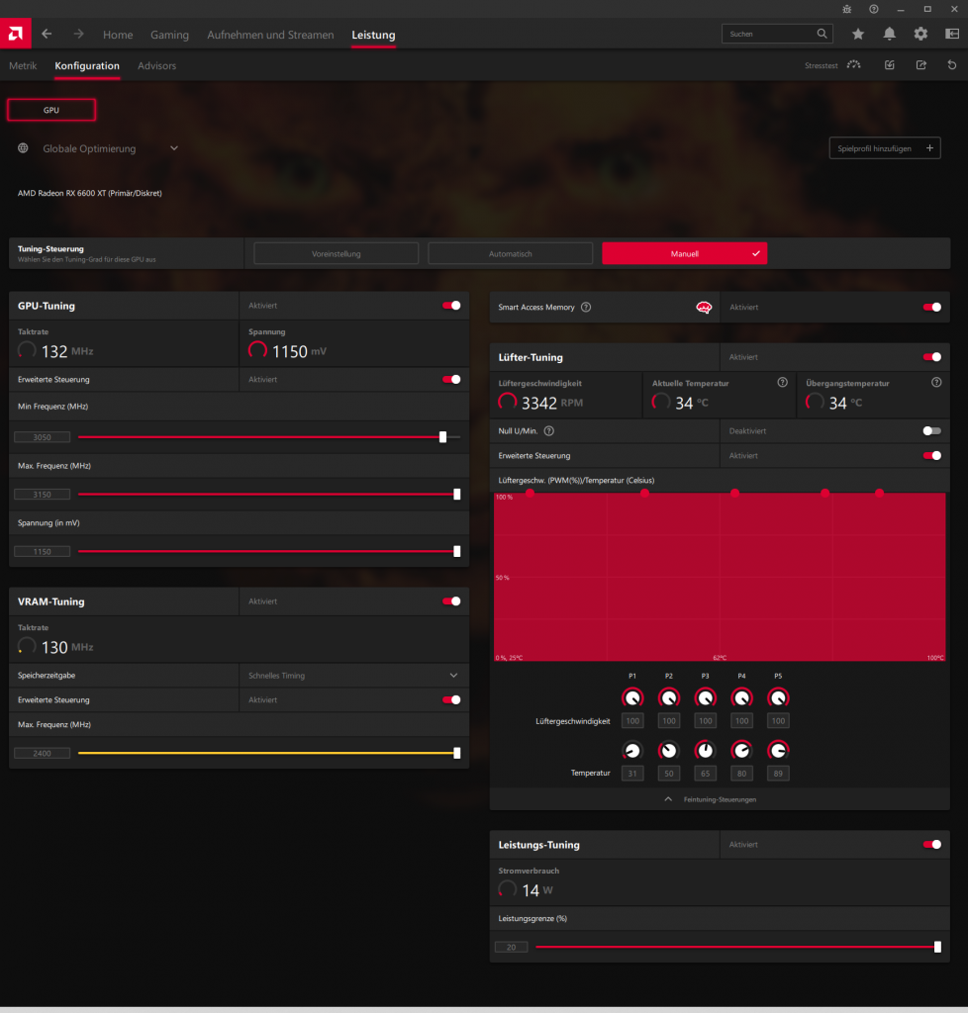968x1013 pixels.
Task: Switch to Metrik subtab
Action: 23,66
